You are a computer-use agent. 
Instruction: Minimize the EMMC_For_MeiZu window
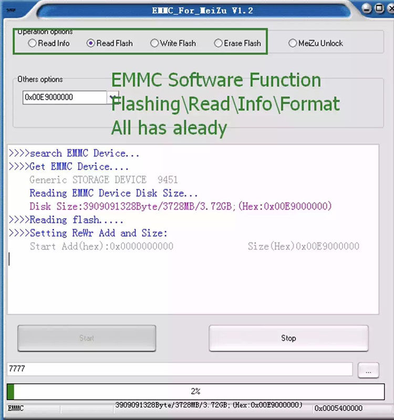[x=367, y=8]
